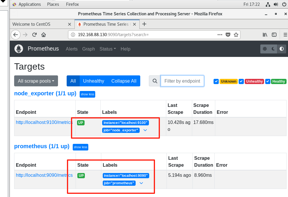This screenshot has width=288, height=197.
Task: Click the instance="localhost:9090" label badge
Action: click(126, 176)
